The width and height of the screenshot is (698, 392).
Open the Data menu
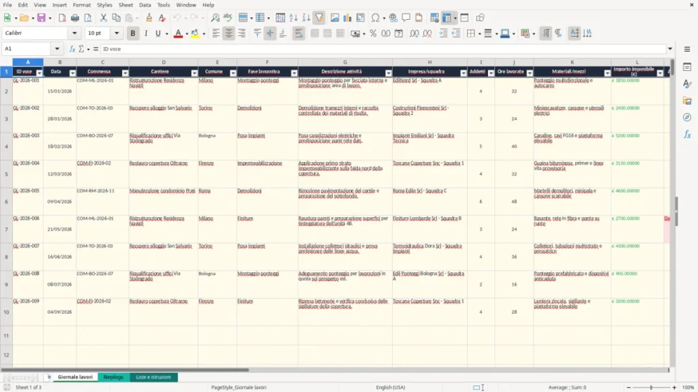point(145,5)
